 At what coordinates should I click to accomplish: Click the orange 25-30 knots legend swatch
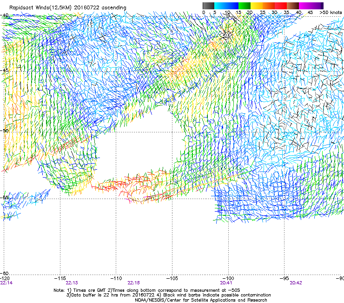pyautogui.click(x=269, y=6)
